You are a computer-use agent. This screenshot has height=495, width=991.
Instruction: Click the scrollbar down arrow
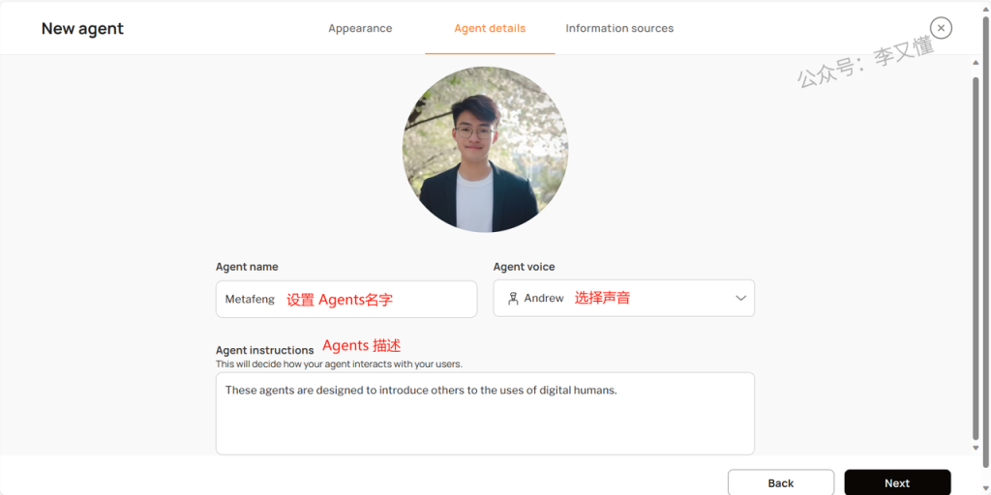click(976, 448)
